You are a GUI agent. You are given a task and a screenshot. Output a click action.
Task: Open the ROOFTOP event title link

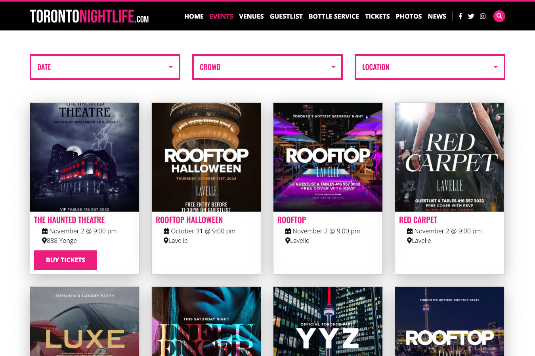click(x=292, y=220)
